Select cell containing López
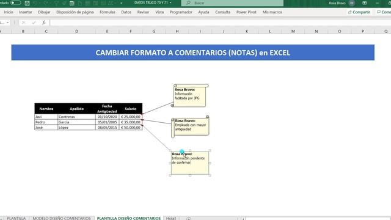Screen dimensions: 391x220 tap(76, 128)
